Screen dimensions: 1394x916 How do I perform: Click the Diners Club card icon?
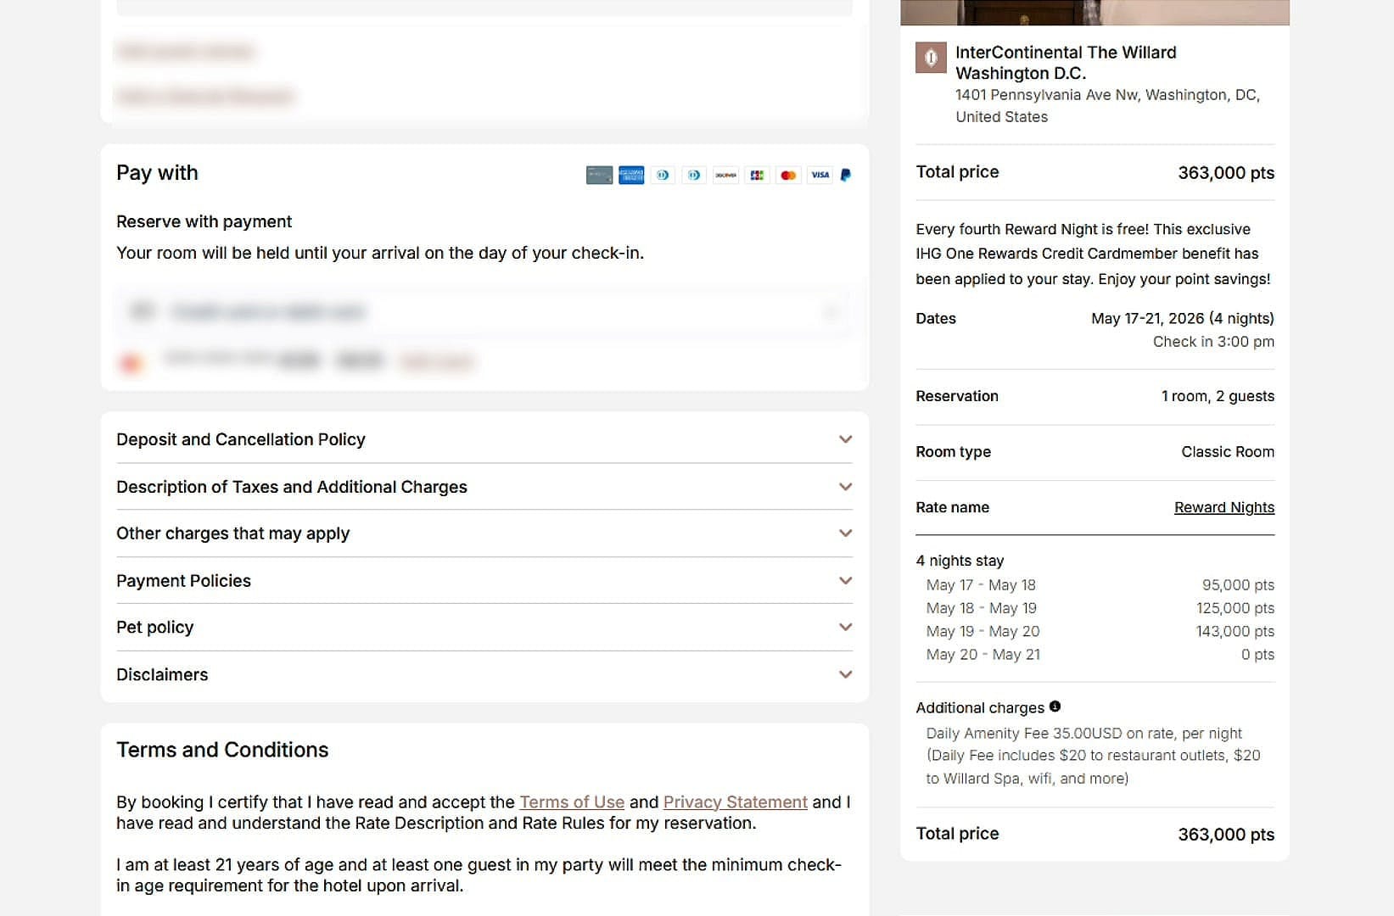pos(663,175)
